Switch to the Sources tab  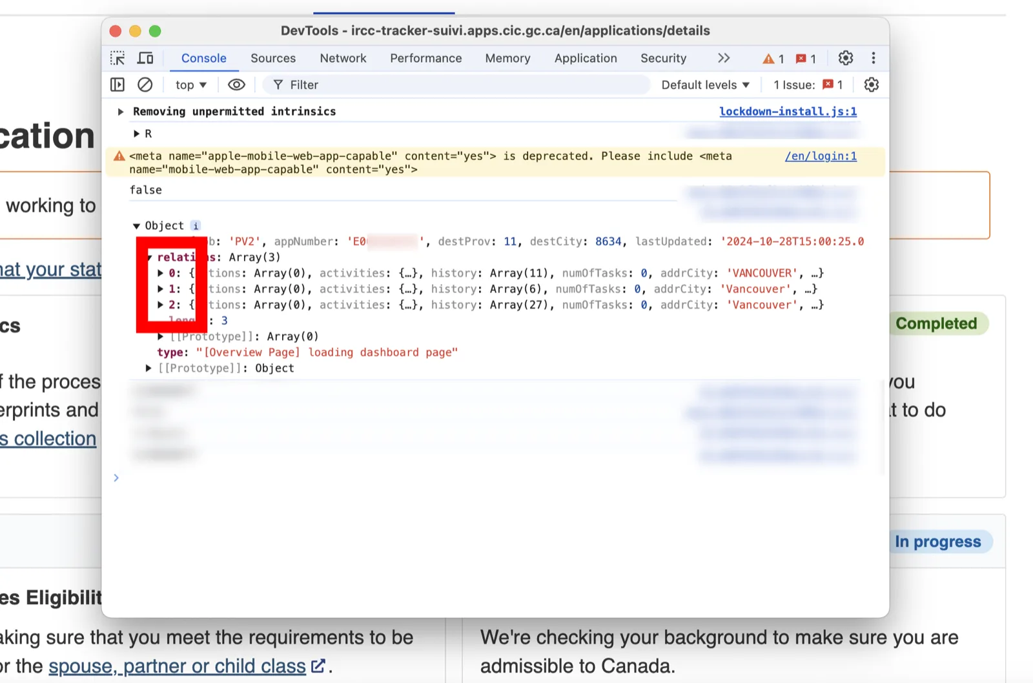coord(273,58)
